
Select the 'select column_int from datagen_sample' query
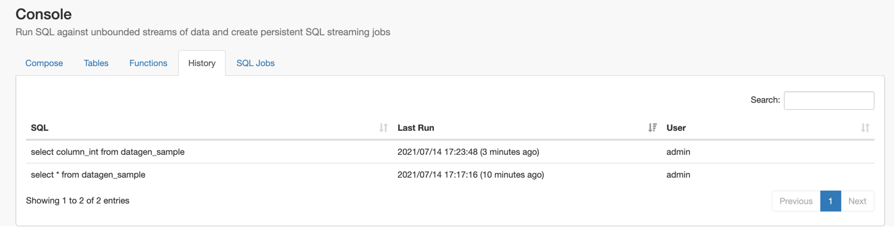108,152
